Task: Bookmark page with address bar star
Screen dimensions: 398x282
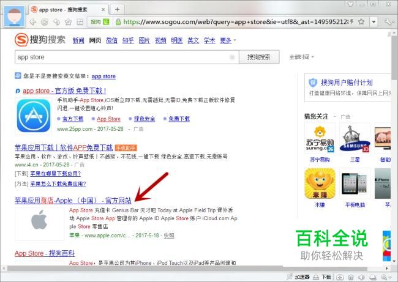Action: [361, 22]
